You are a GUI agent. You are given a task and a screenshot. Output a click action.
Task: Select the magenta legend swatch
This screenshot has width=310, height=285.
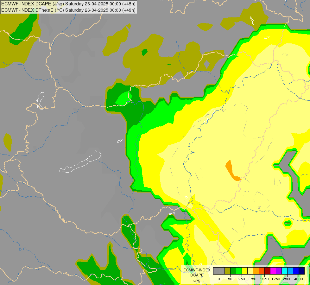click(x=273, y=271)
